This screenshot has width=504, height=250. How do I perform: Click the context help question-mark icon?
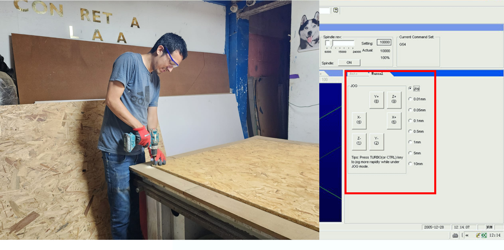pyautogui.click(x=336, y=10)
